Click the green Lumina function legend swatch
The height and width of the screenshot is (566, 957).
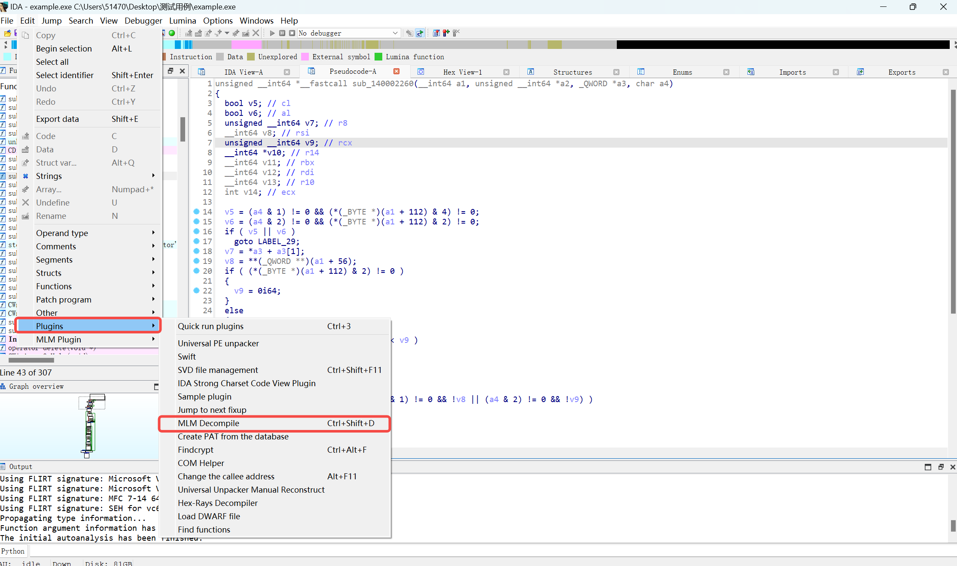coord(378,57)
